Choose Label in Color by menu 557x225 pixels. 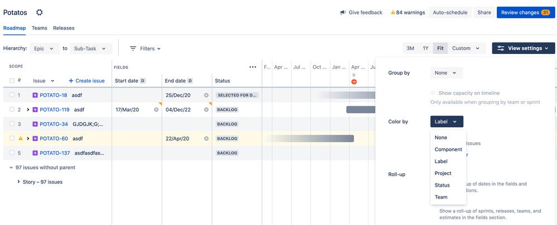tap(448, 161)
